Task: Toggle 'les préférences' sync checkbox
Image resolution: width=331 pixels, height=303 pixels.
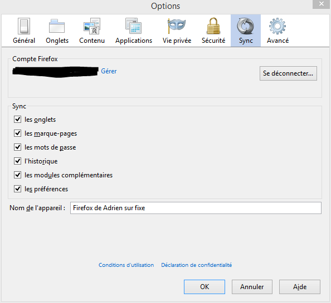Action: [17, 189]
